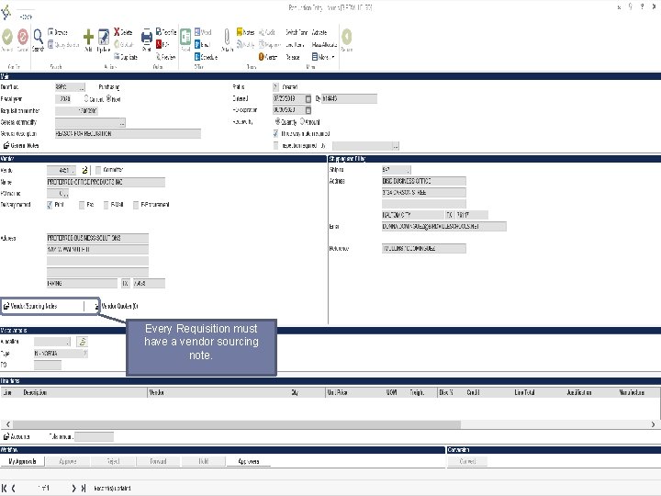
Task: Click the allocation code icon button
Action: click(x=83, y=342)
